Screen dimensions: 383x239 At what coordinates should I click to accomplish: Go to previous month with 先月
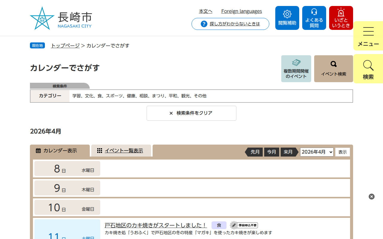coord(255,152)
